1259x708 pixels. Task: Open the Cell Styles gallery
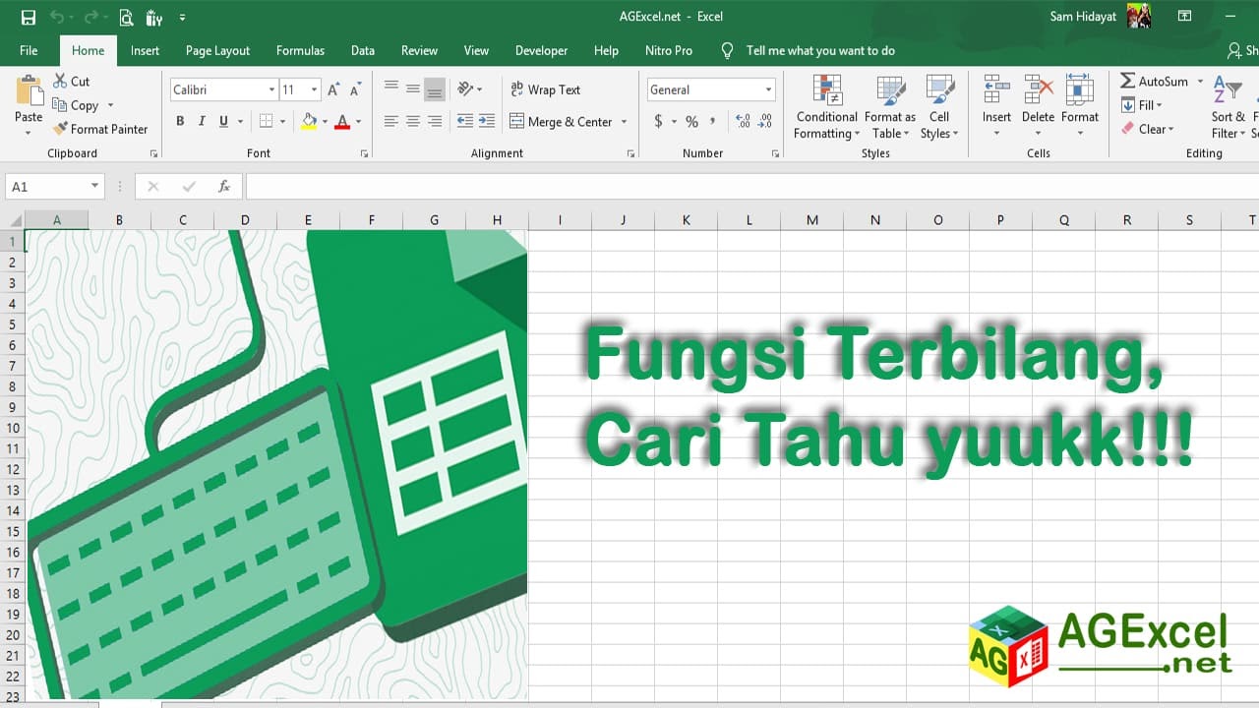point(939,107)
